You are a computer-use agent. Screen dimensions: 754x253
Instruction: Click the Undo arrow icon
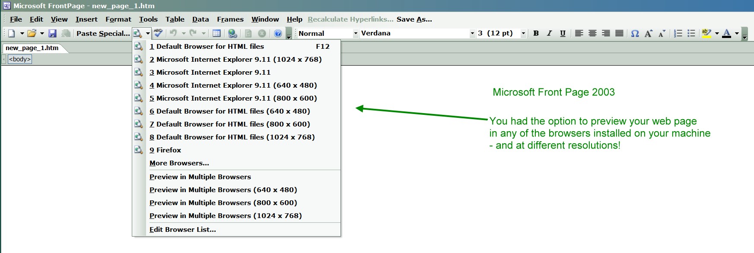173,33
